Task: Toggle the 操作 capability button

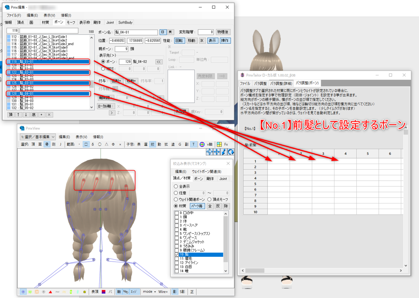Action: [225, 40]
